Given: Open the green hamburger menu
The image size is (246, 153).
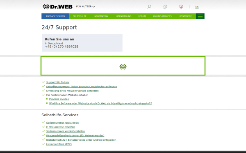Looking at the screenshot, I should point(200,16).
